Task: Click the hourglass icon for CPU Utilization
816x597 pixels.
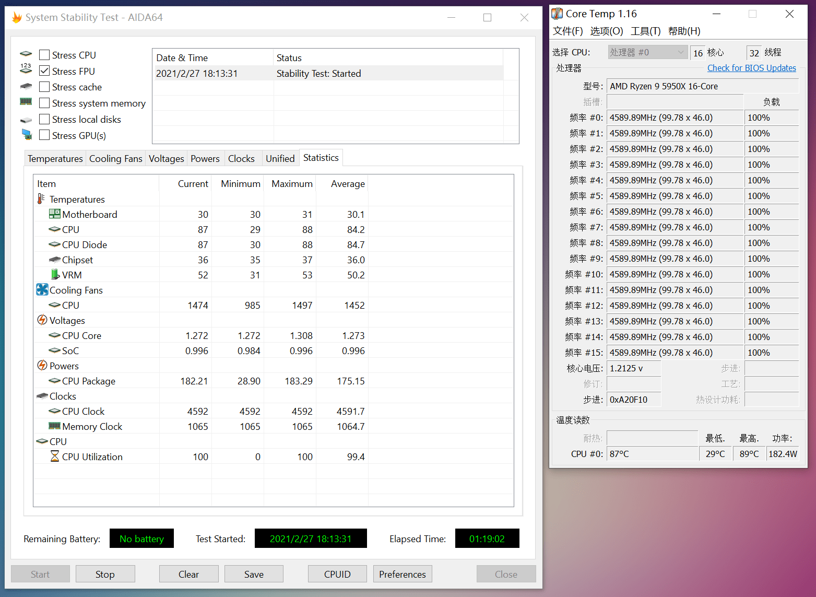Action: coord(55,456)
